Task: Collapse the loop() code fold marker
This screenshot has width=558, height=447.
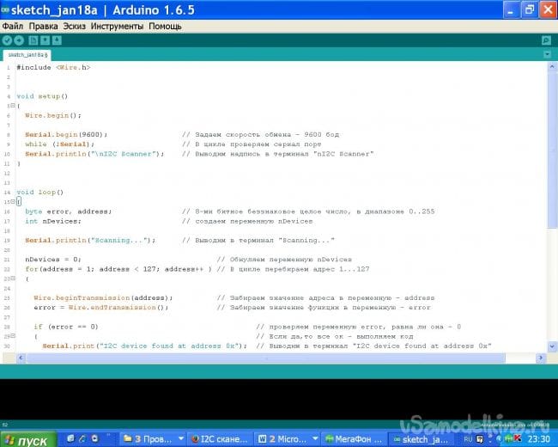Action: coord(12,202)
